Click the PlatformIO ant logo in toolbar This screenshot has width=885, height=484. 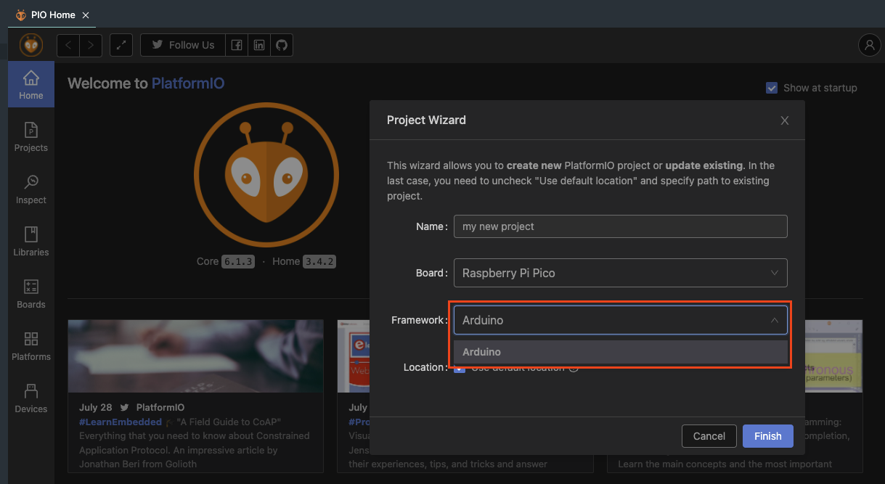click(31, 45)
